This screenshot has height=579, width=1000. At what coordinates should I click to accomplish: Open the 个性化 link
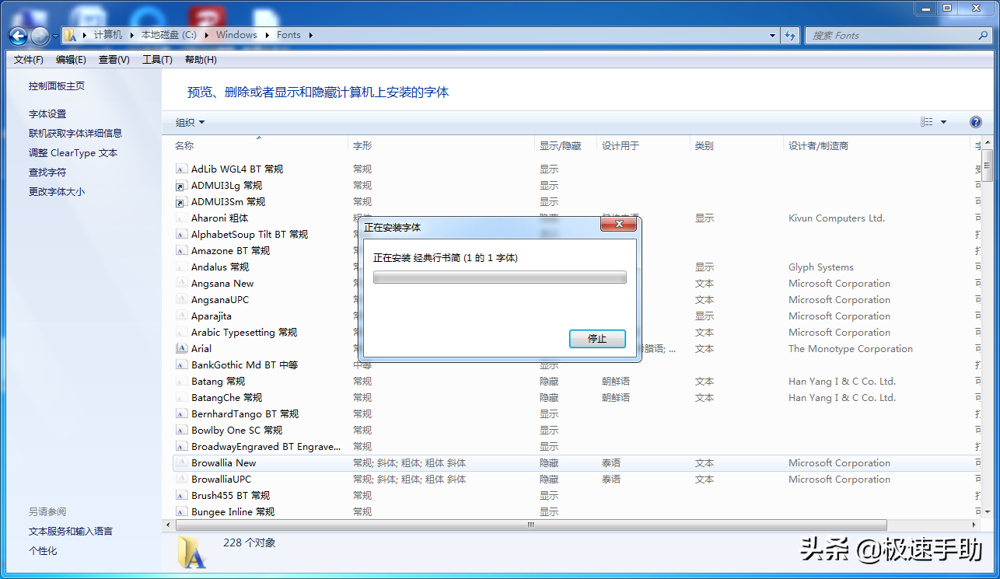[x=43, y=550]
